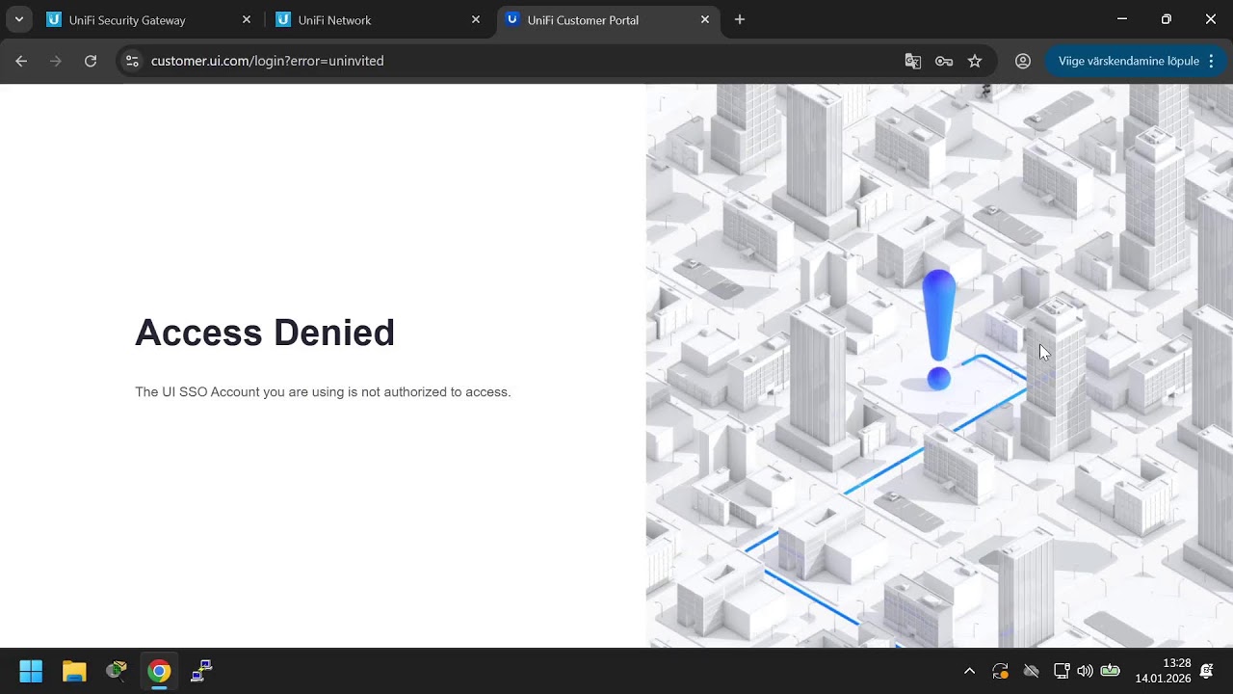Open the Chrome tab search dropdown
Screen dimensions: 1233x694
pyautogui.click(x=19, y=19)
